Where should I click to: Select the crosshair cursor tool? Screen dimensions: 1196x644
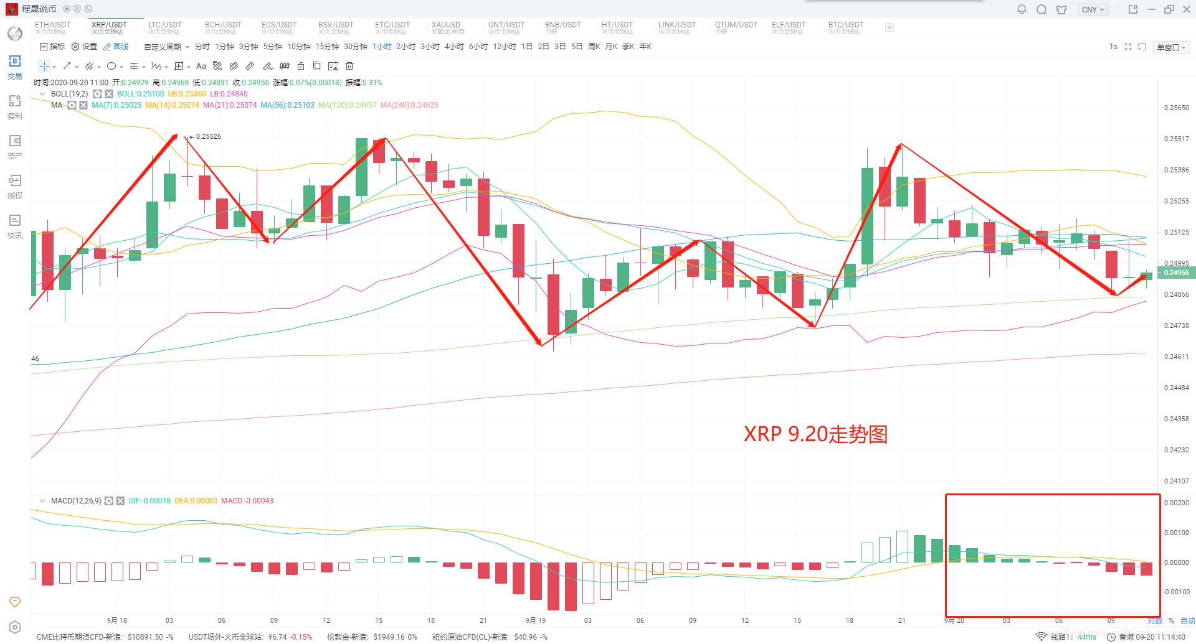(44, 66)
